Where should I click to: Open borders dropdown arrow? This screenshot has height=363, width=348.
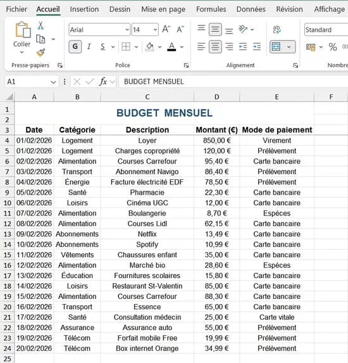[x=137, y=47]
